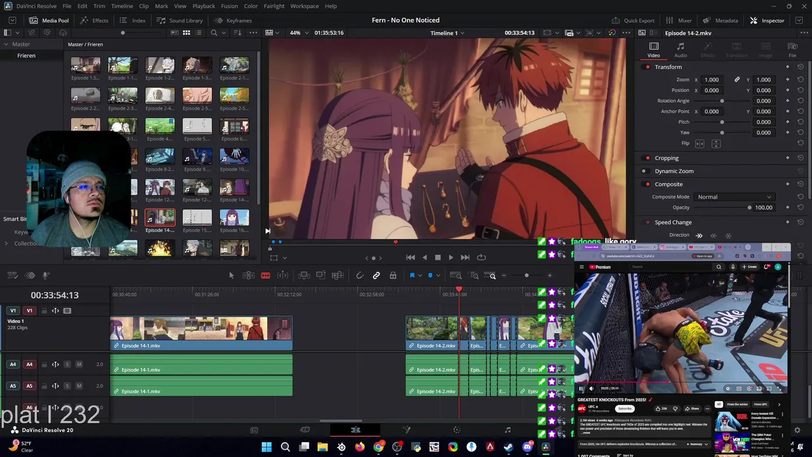Select the red Blade Edit tool
The width and height of the screenshot is (812, 457).
click(x=265, y=275)
